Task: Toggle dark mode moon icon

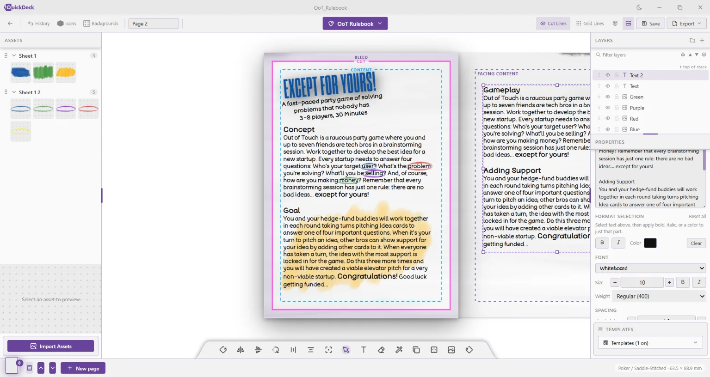Action: [x=639, y=7]
